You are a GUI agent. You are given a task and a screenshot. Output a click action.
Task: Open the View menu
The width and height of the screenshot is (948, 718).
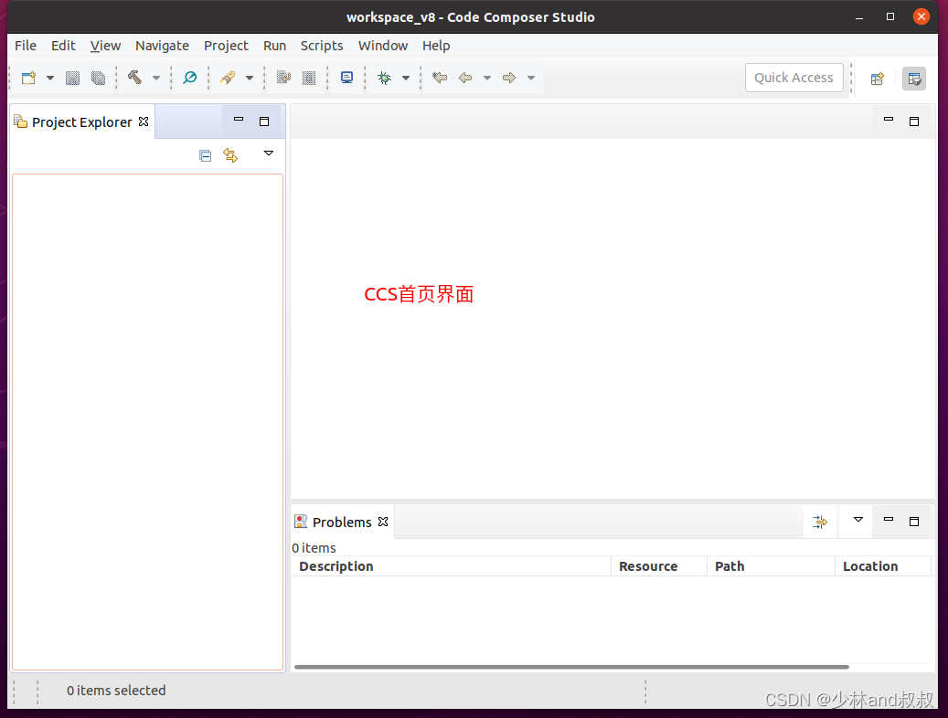point(105,46)
